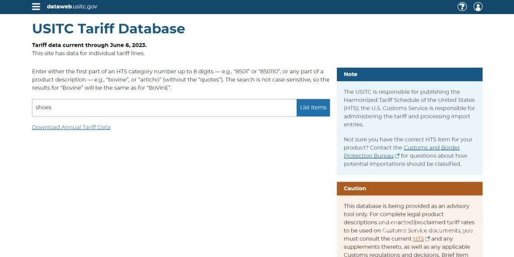Open the user account icon
514x257 pixels.
click(x=478, y=7)
